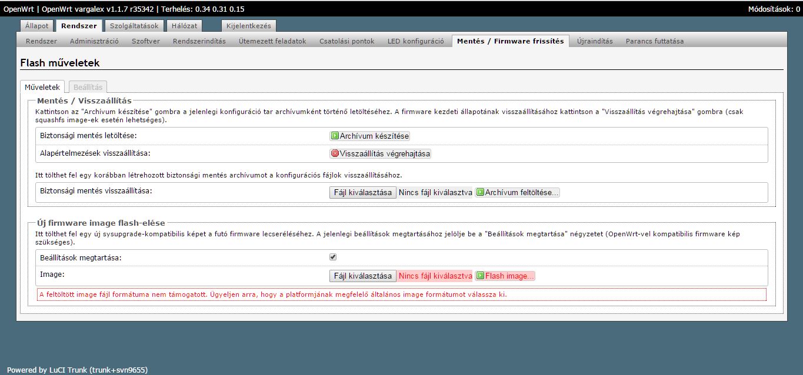Screen dimensions: 803x375
Task: Open the Rendszerindítás submenu page
Action: [199, 41]
